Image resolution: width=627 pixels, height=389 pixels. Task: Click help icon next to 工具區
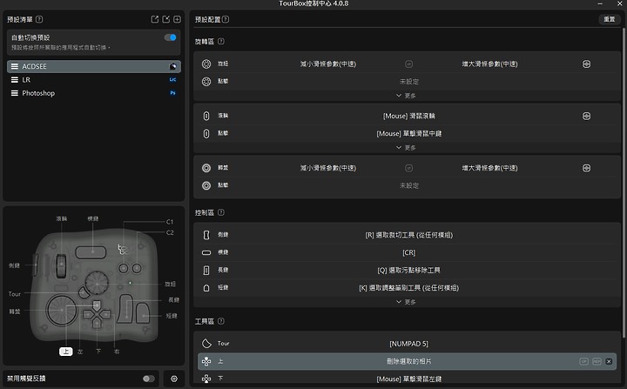pos(220,321)
